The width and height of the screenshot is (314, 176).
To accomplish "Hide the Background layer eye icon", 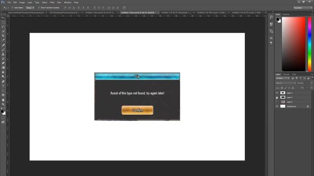I will [277, 107].
